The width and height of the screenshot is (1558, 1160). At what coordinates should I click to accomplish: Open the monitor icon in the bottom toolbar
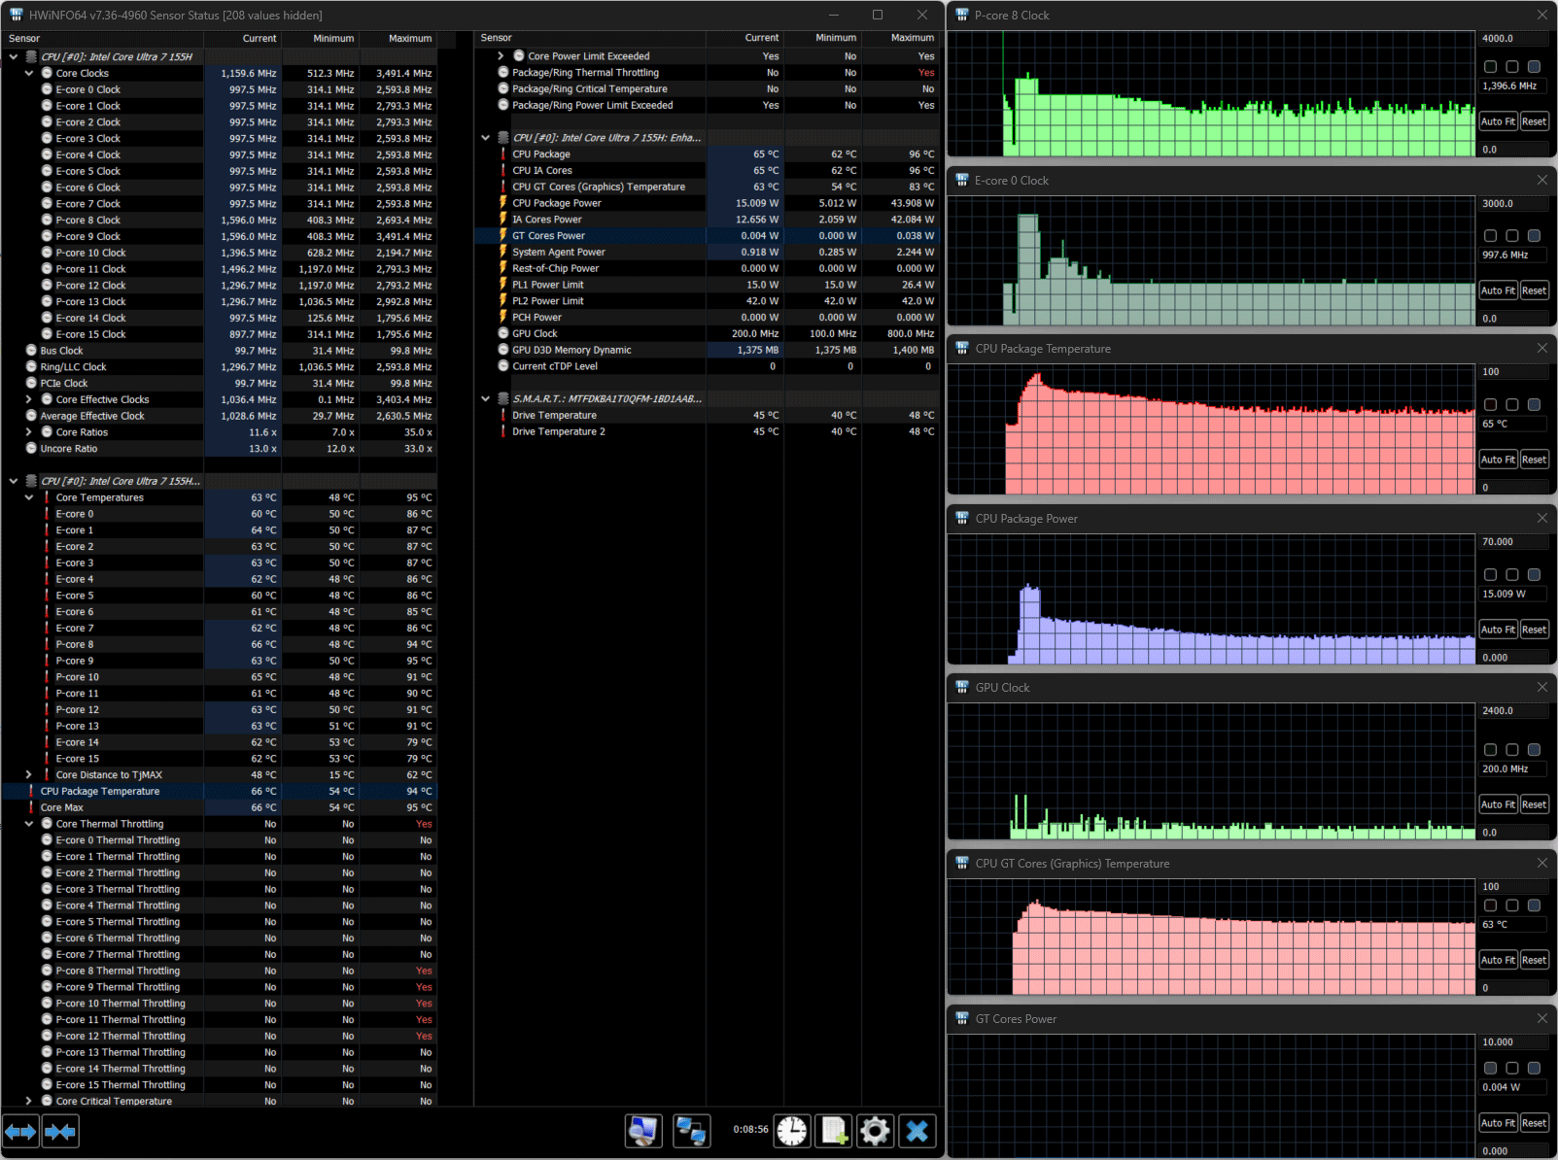643,1130
